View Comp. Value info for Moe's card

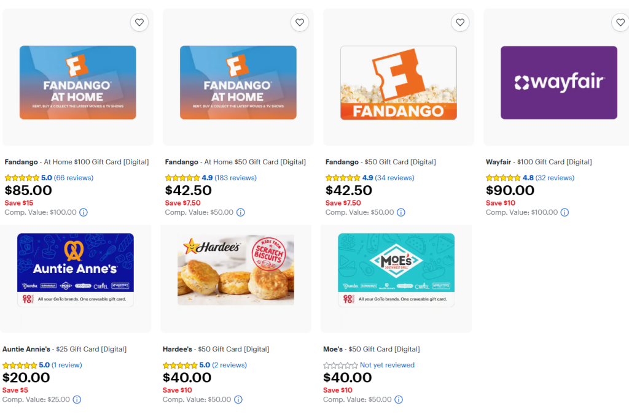click(x=398, y=399)
